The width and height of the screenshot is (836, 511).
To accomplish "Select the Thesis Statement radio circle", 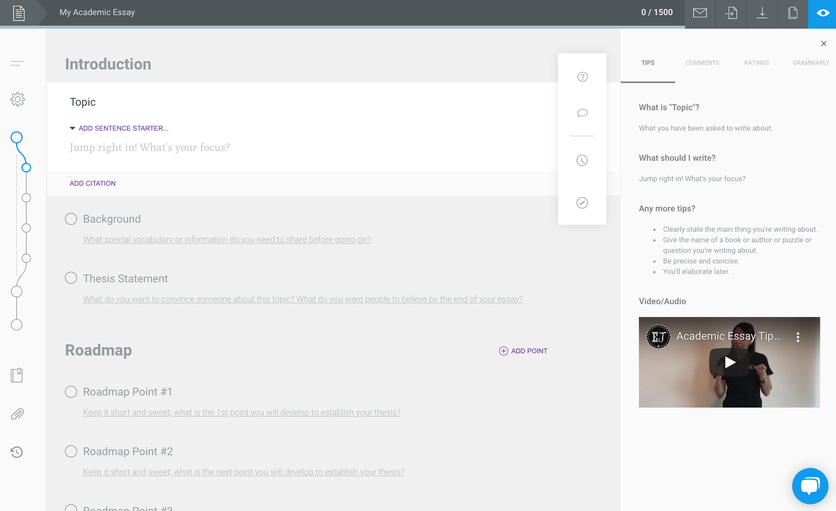I will click(71, 278).
